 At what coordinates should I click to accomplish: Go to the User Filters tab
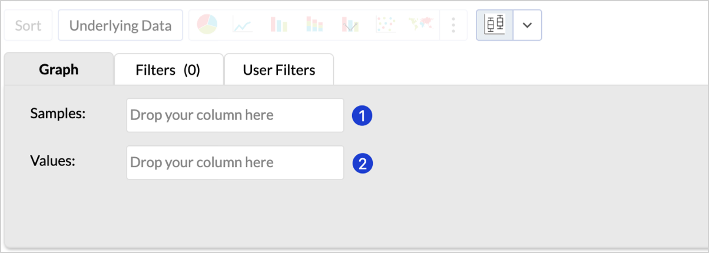[279, 70]
